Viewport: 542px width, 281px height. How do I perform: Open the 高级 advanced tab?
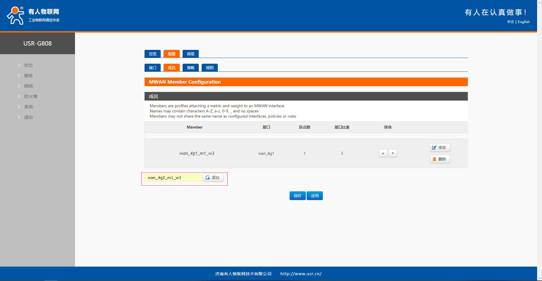(190, 54)
